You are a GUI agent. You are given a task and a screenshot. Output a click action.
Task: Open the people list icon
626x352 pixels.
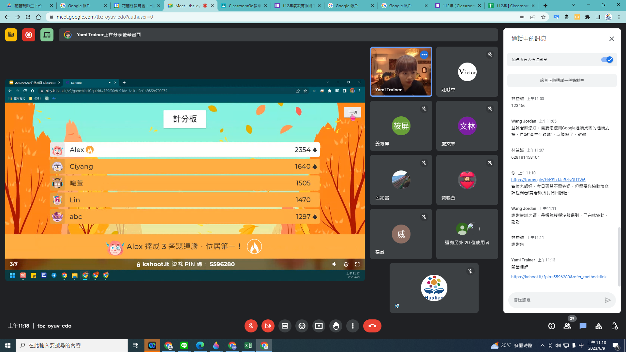tap(567, 326)
